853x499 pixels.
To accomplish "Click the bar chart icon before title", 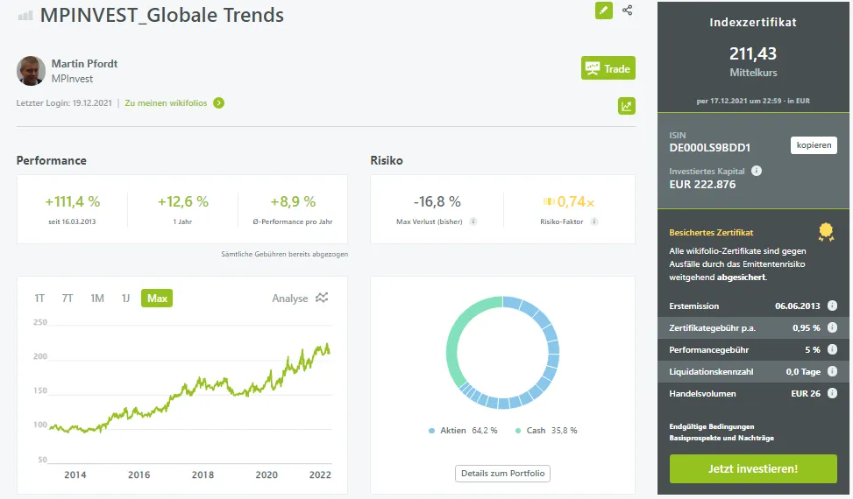I will (25, 16).
